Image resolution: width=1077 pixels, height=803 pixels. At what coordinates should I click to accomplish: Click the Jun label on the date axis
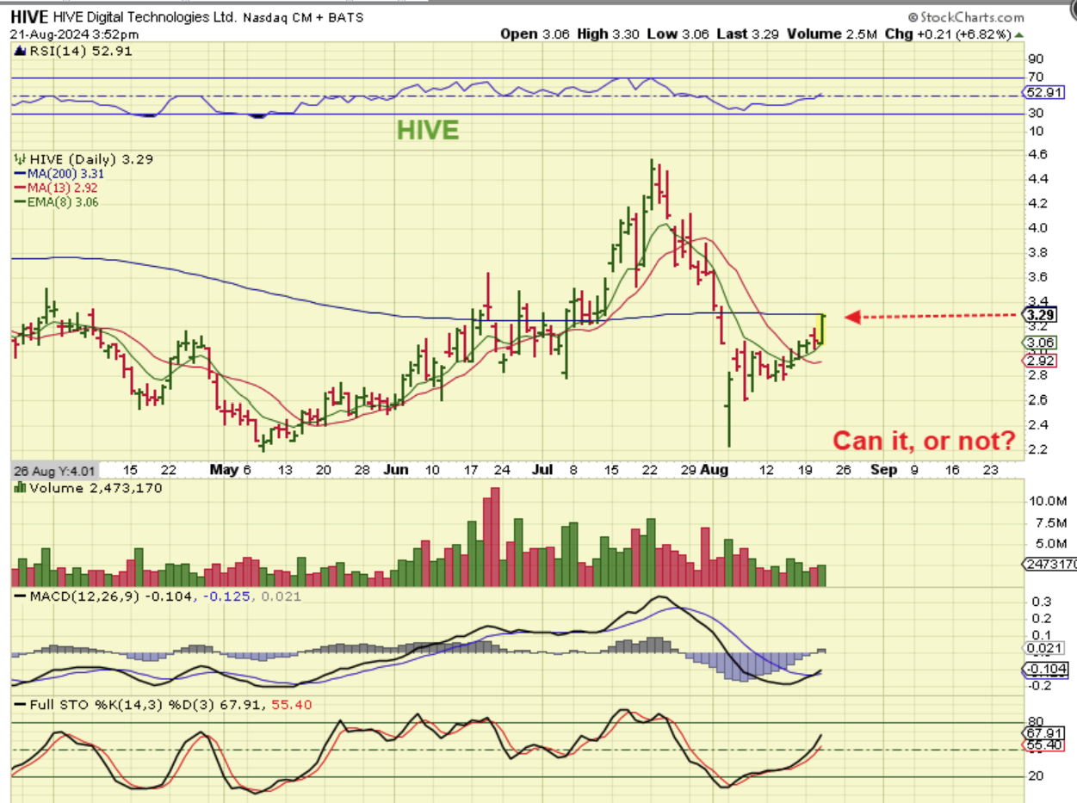[396, 470]
